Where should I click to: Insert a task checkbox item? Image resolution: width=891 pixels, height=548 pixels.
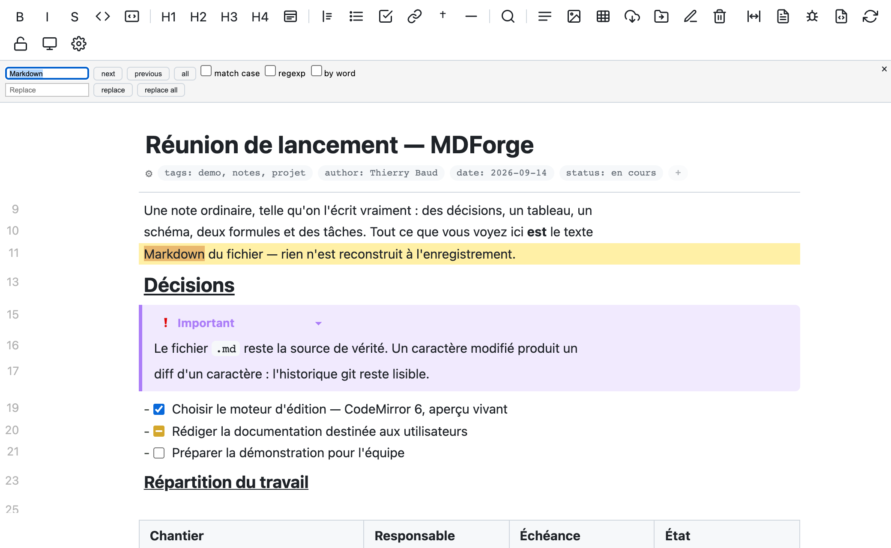386,17
